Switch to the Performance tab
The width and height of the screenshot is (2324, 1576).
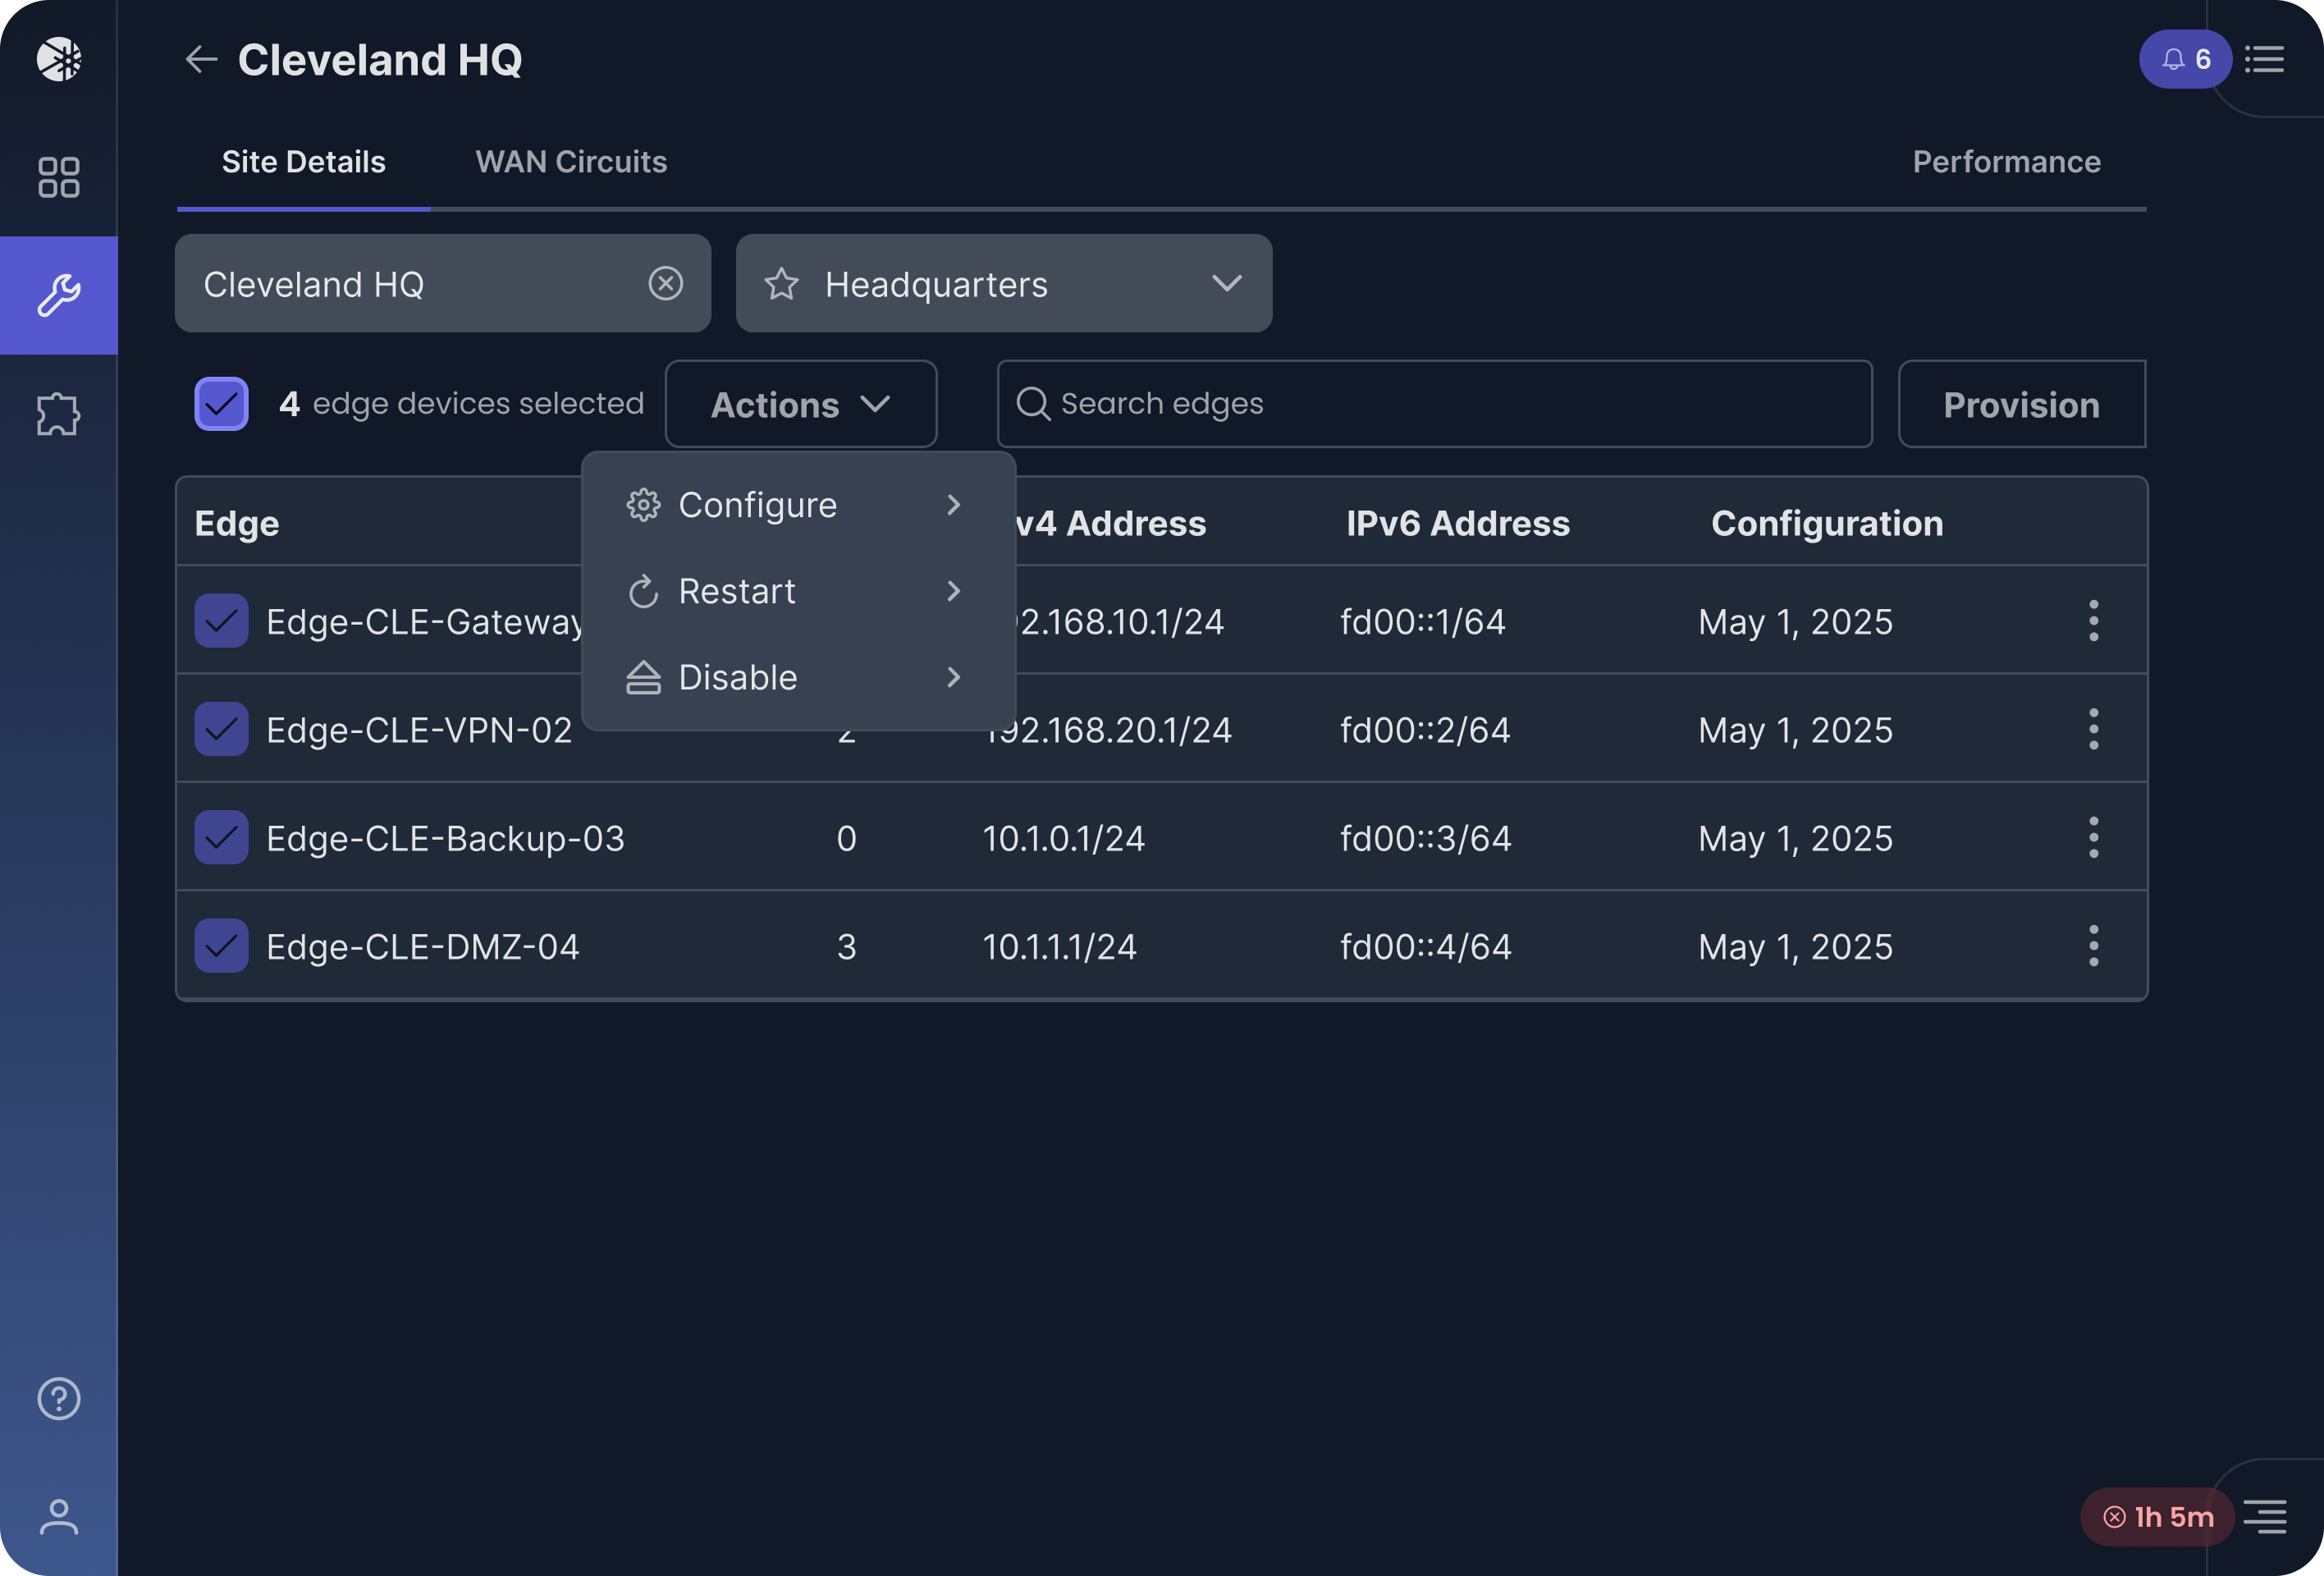(2006, 162)
